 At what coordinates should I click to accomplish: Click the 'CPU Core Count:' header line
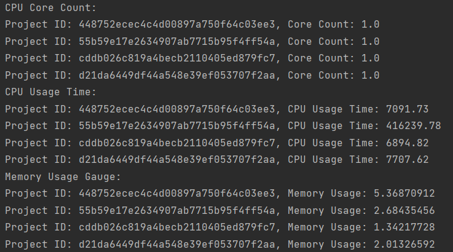50,8
